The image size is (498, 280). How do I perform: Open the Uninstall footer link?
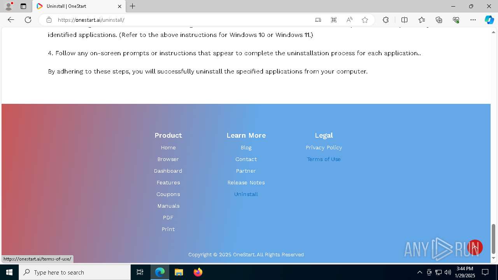246,194
